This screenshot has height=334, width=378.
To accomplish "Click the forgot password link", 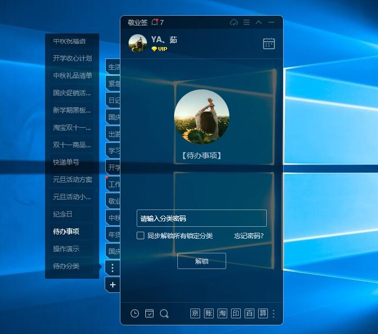I will coord(249,235).
